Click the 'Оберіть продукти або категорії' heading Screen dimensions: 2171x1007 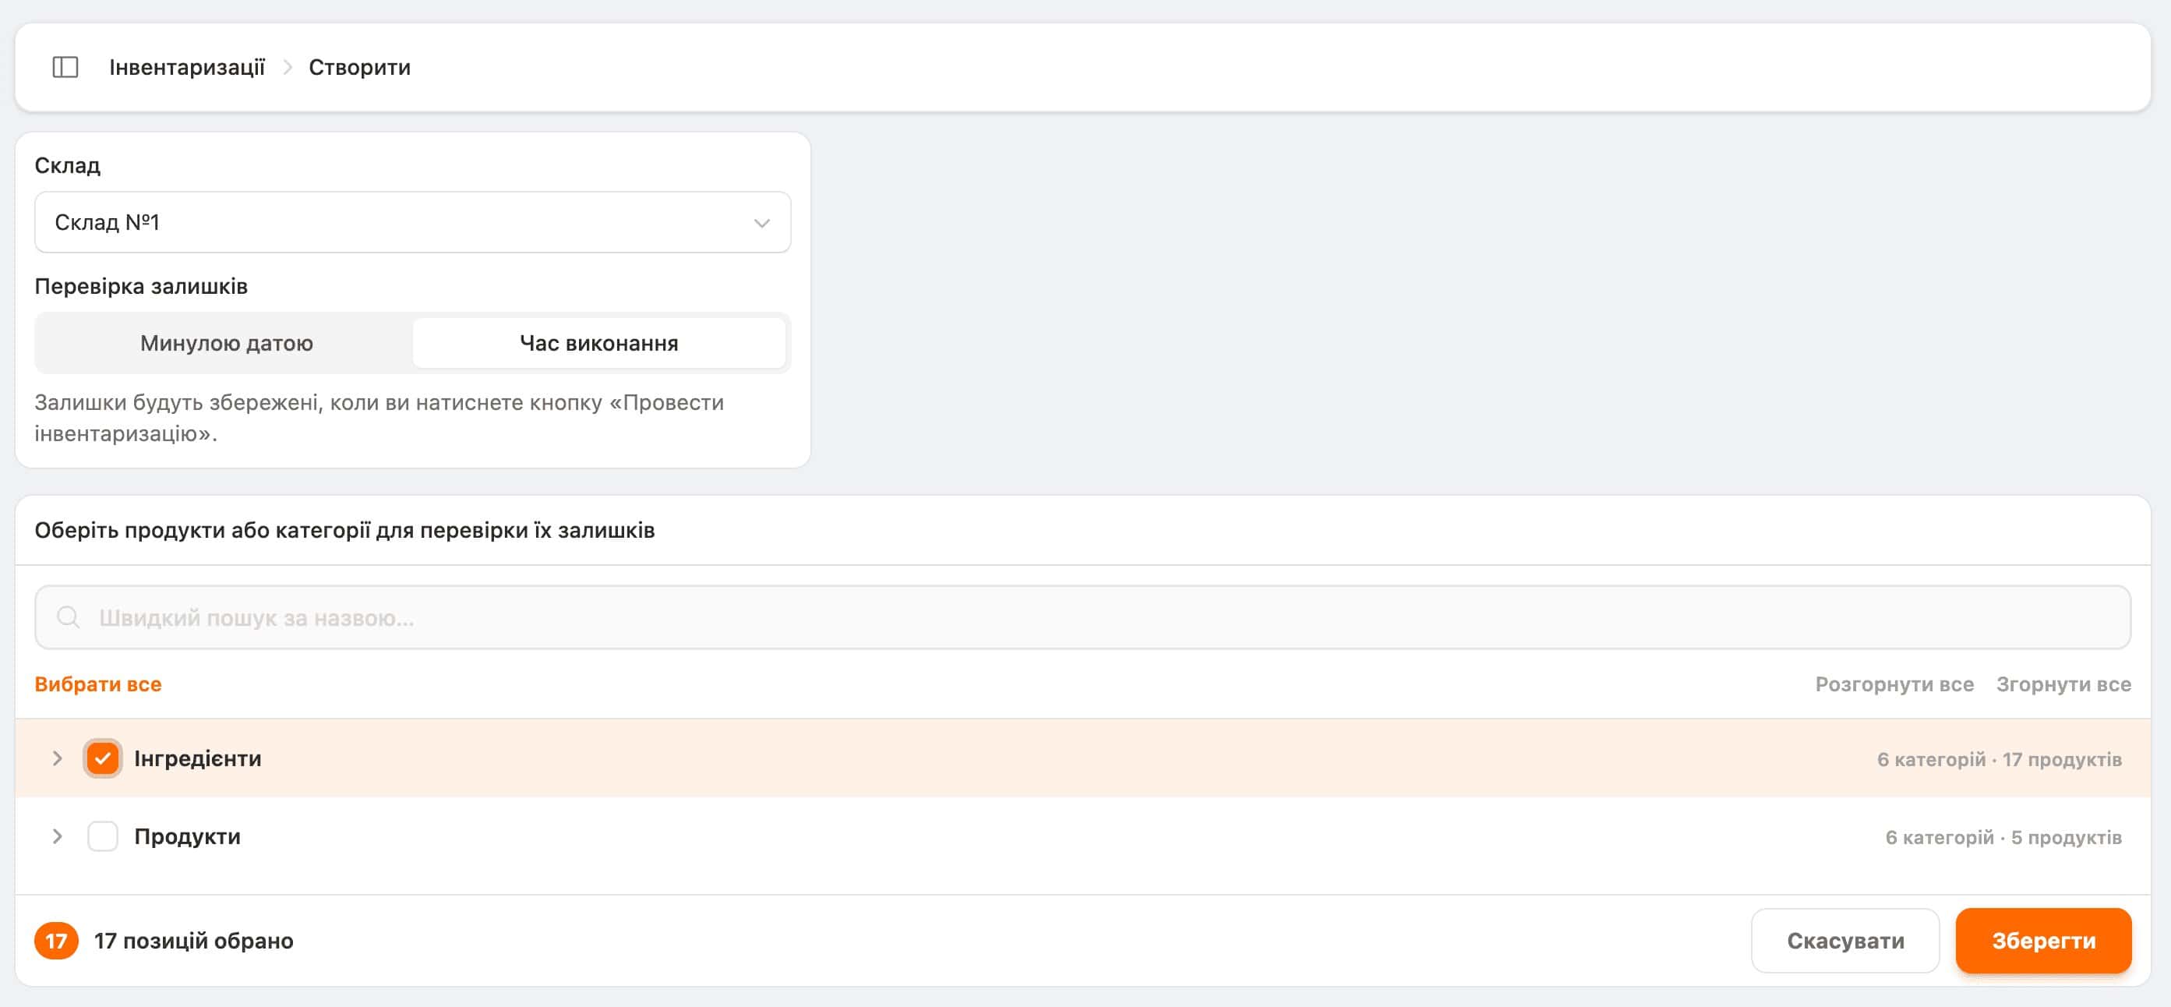344,530
